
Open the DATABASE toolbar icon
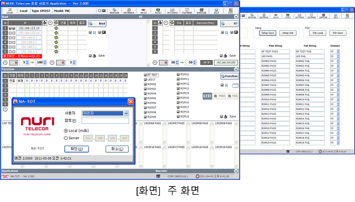click(129, 11)
